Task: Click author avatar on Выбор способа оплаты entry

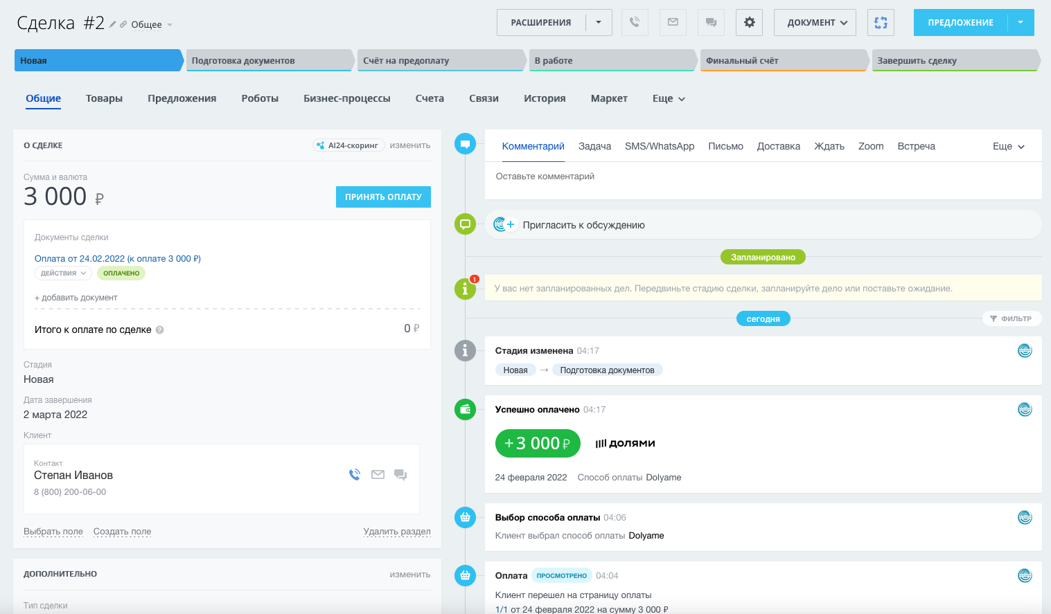Action: [1025, 517]
